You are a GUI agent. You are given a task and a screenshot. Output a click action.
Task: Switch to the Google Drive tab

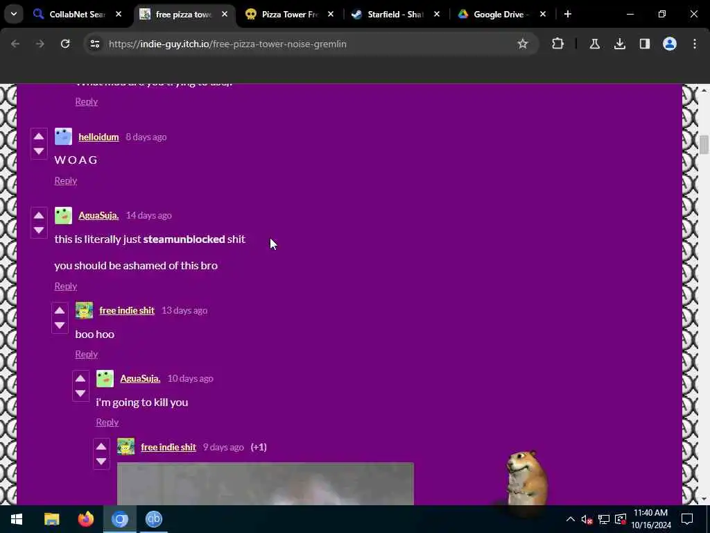[x=502, y=15]
